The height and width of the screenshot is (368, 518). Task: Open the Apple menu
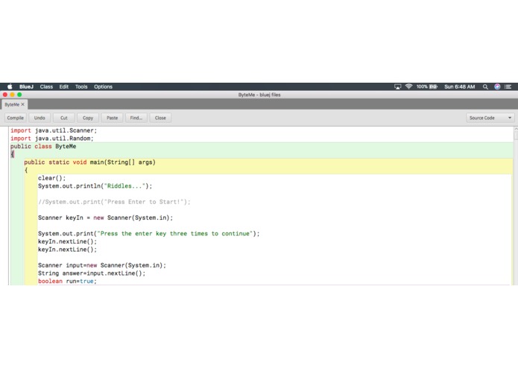[x=10, y=86]
